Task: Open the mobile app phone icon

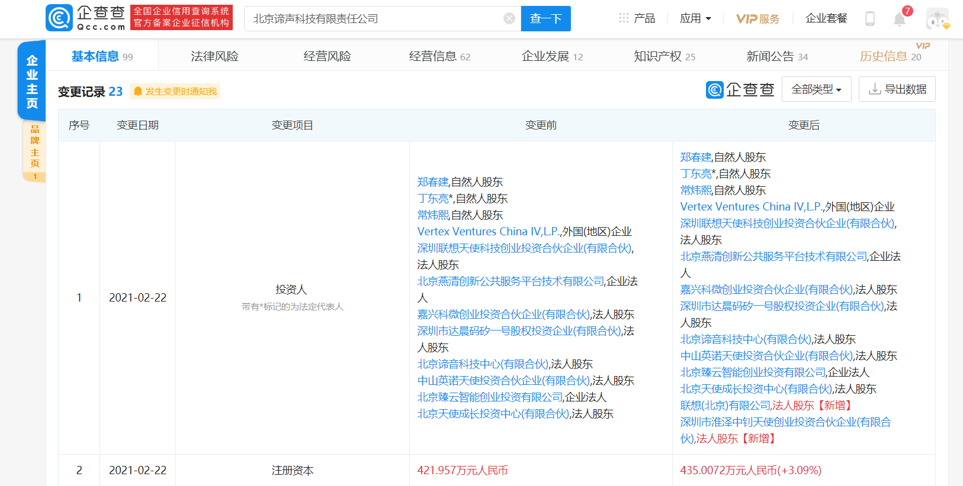Action: click(x=870, y=18)
